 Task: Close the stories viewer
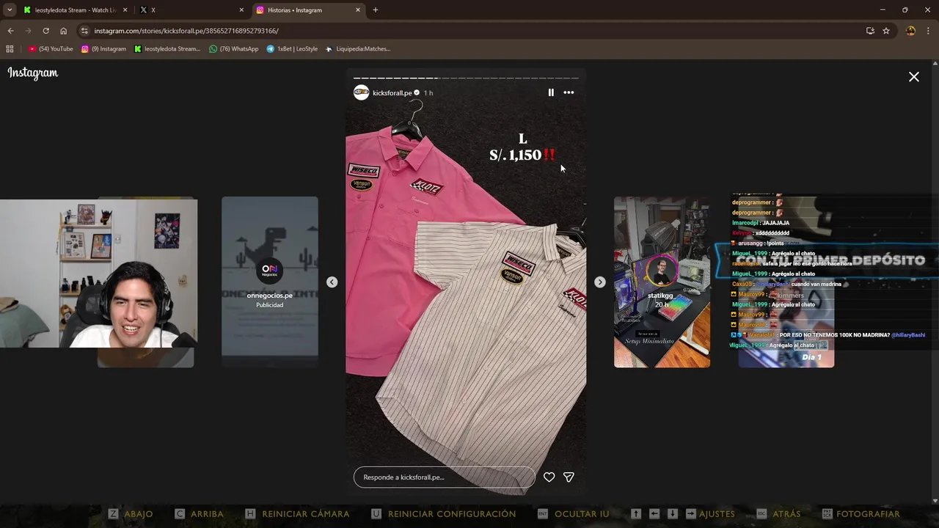coord(914,76)
